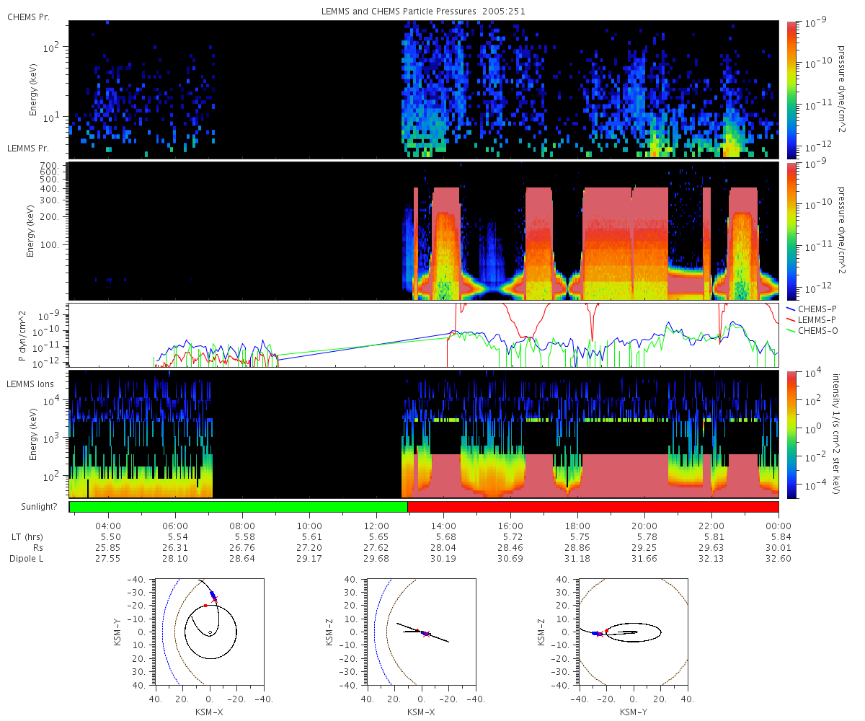Image resolution: width=865 pixels, height=721 pixels.
Task: Click the color scale bar beside the CHEMS panel
Action: 792,89
